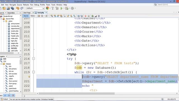179x101 pixels.
Task: Click the Last Edit editor toolbar icon
Action: 39,16
